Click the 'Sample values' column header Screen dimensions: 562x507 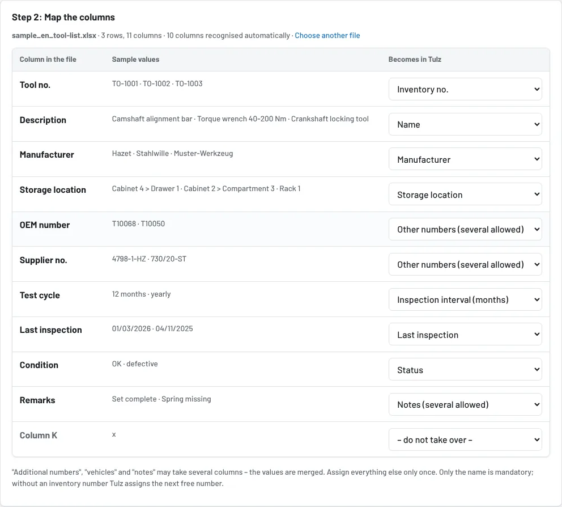pyautogui.click(x=135, y=60)
